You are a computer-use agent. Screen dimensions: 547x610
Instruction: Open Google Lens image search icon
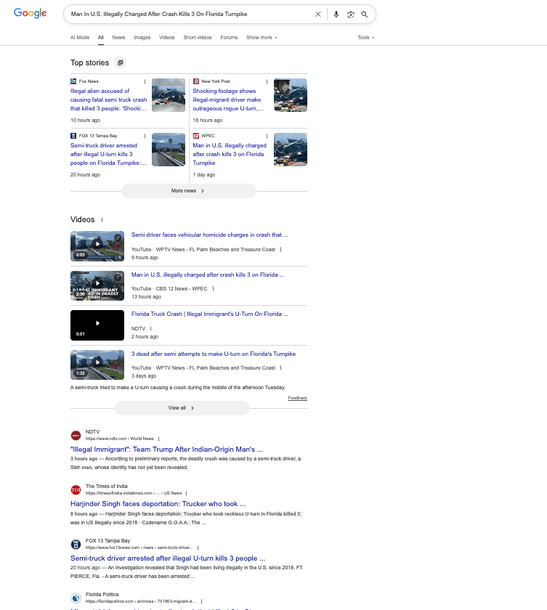pyautogui.click(x=351, y=15)
